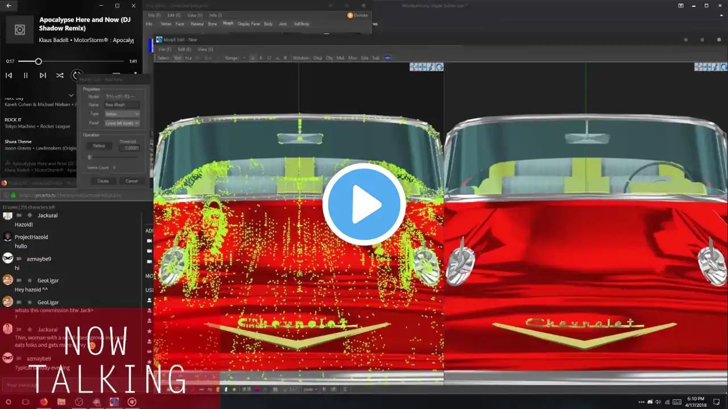The image size is (728, 409).
Task: Toggle shuffle in the music player
Action: click(60, 75)
